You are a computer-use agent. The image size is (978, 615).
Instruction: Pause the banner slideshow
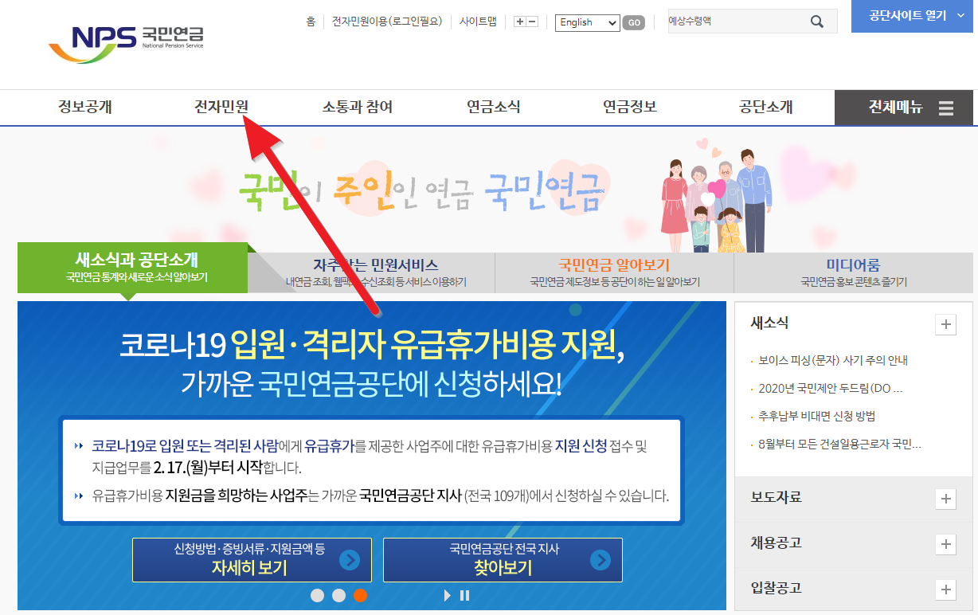pos(464,595)
